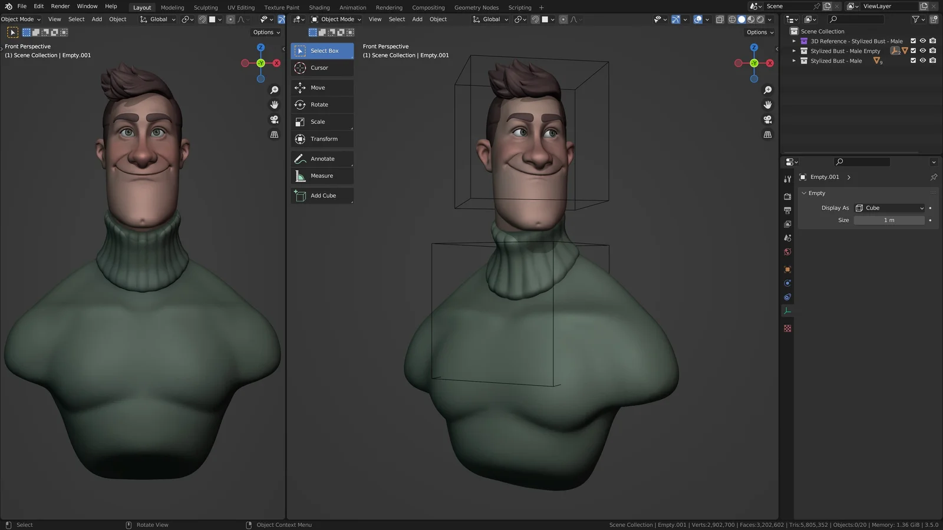Open the Render menu

60,6
